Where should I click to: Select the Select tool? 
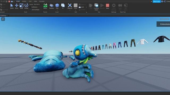[12, 6]
